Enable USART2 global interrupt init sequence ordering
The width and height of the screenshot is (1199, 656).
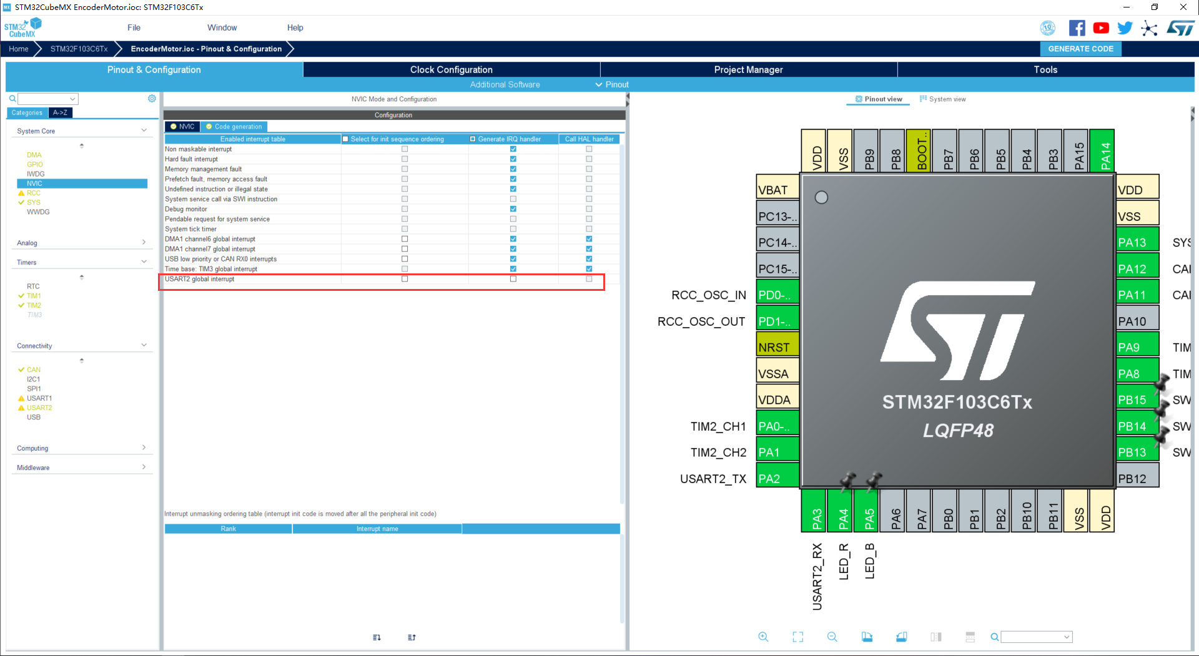point(405,279)
